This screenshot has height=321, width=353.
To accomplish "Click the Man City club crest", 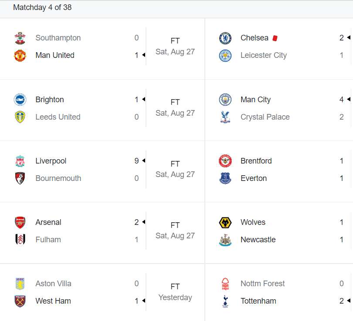I will pos(225,100).
